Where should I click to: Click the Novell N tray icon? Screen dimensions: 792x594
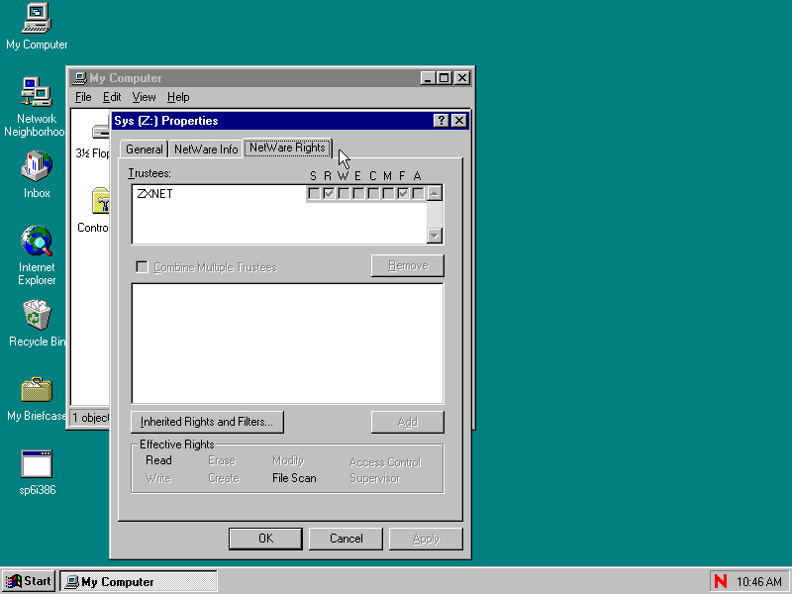coord(721,581)
